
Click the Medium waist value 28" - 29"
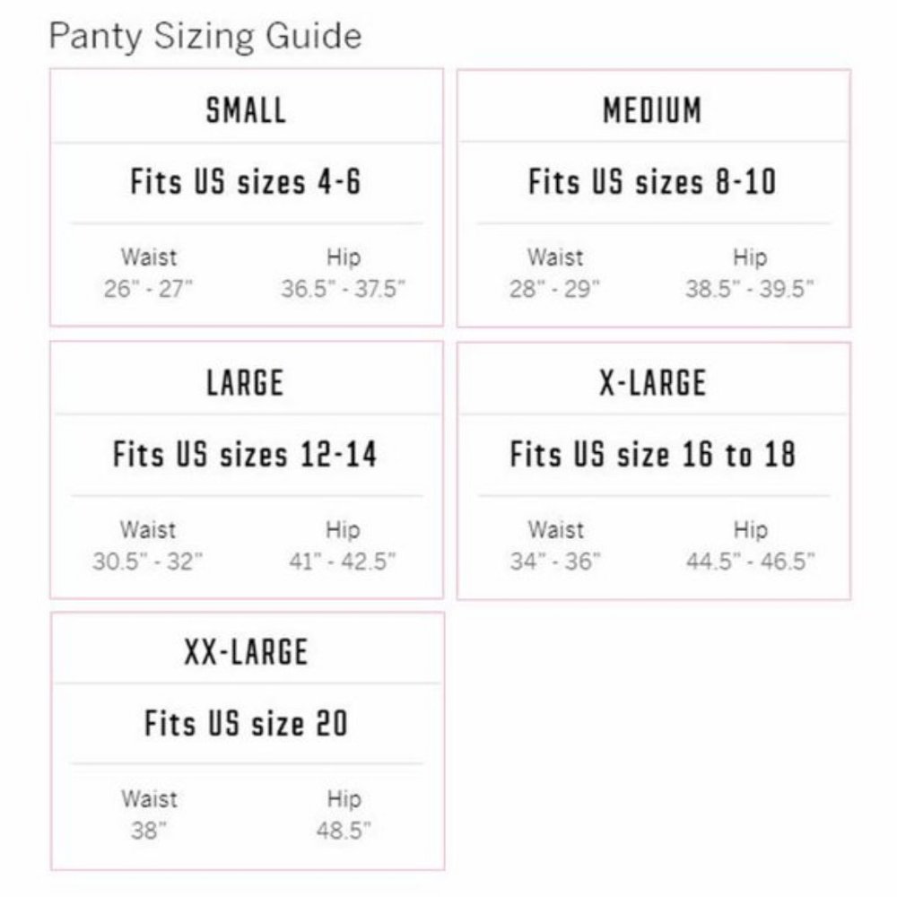click(556, 290)
